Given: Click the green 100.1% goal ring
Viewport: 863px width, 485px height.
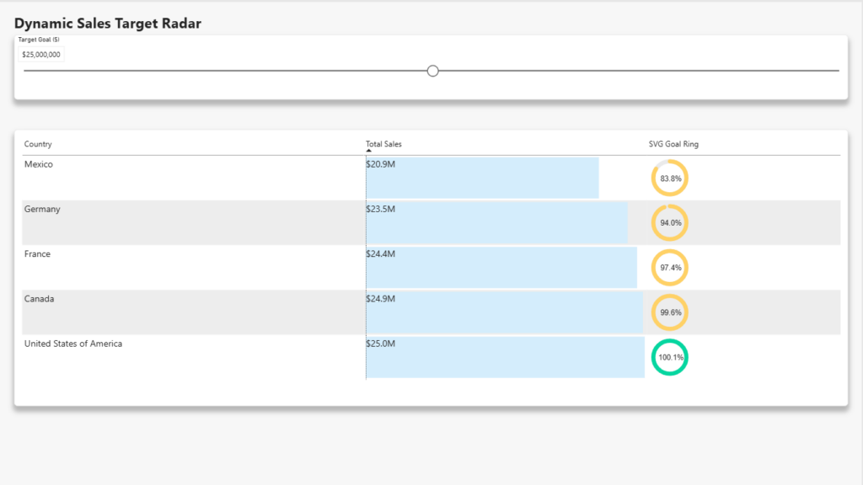Looking at the screenshot, I should [669, 357].
